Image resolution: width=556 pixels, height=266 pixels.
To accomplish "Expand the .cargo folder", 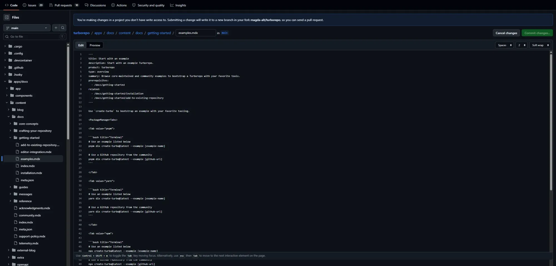I will (5, 46).
